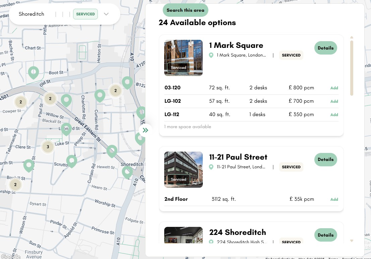Click '£ 35k pcm' price
Screen dimensions: 371x259
pyautogui.click(x=302, y=199)
